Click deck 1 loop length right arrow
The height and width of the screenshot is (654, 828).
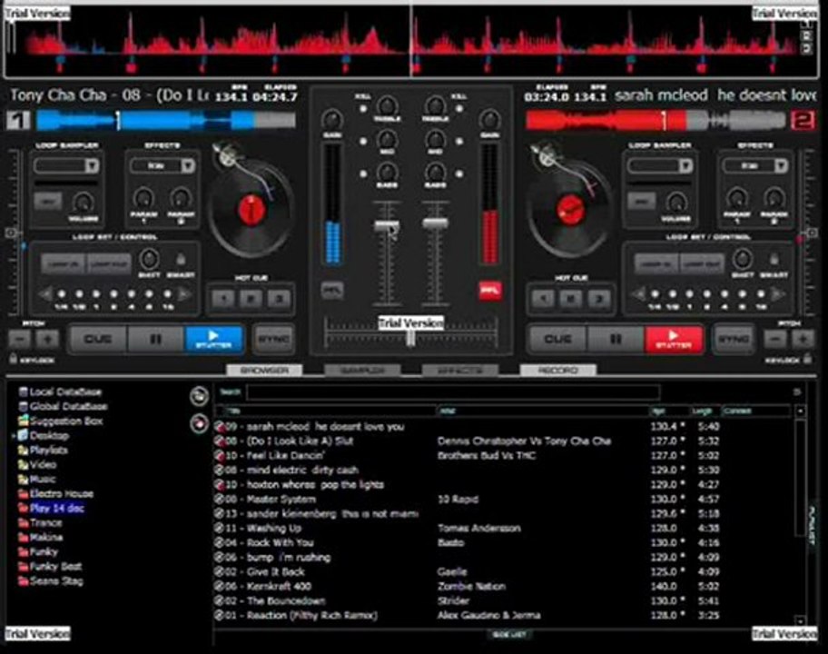point(183,293)
